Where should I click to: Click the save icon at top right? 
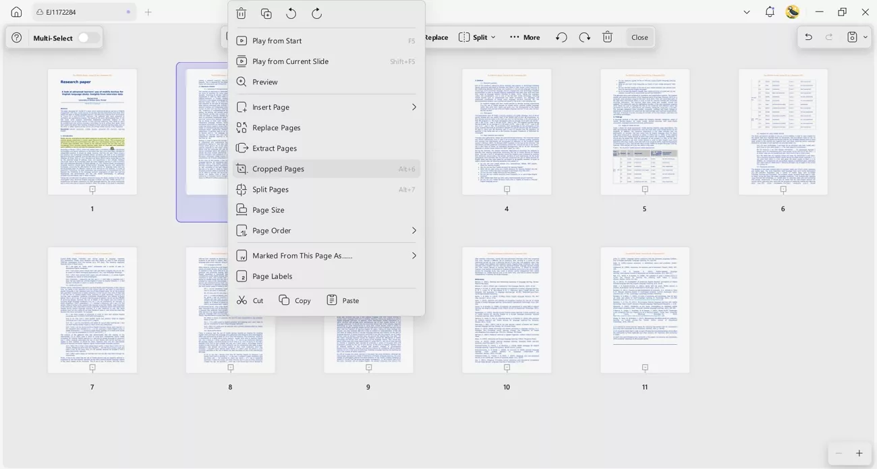coord(851,37)
